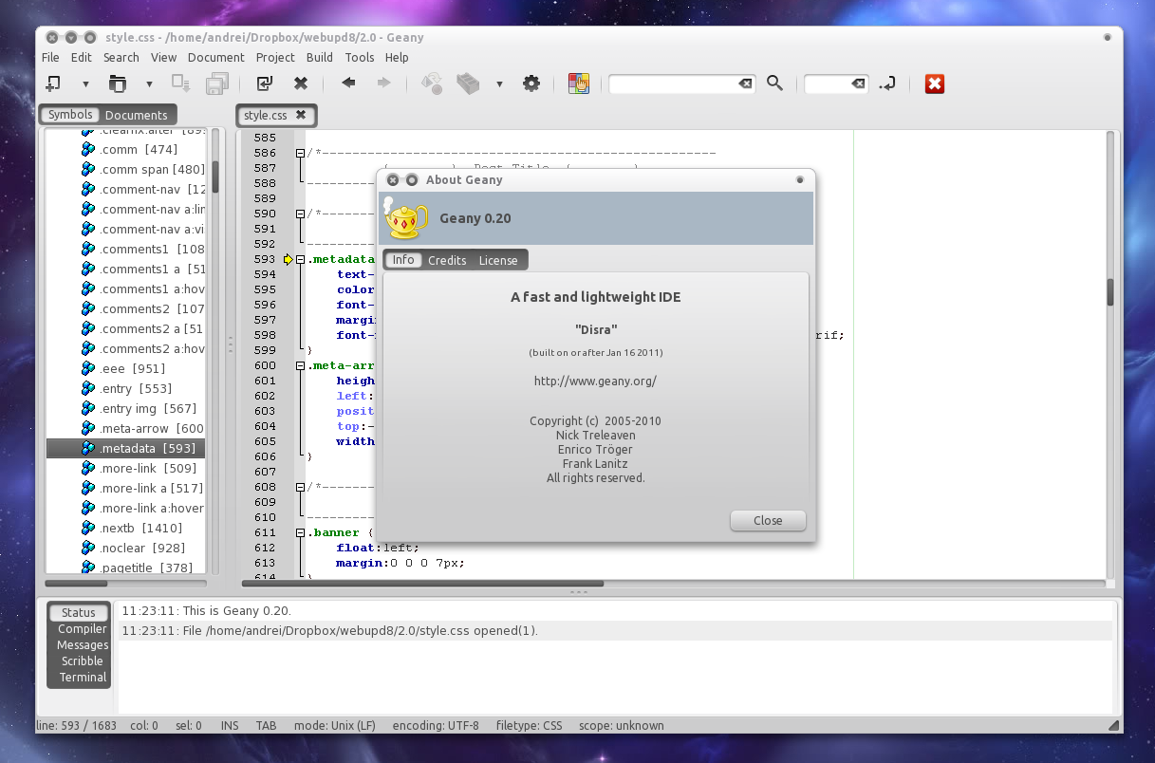1155x763 pixels.
Task: Click the red Quit toolbar icon
Action: 935,84
